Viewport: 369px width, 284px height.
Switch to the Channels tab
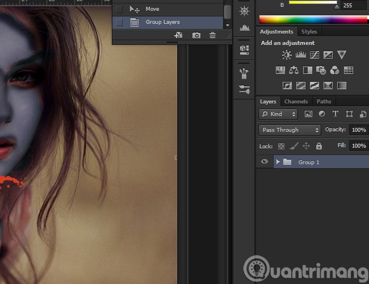click(296, 102)
